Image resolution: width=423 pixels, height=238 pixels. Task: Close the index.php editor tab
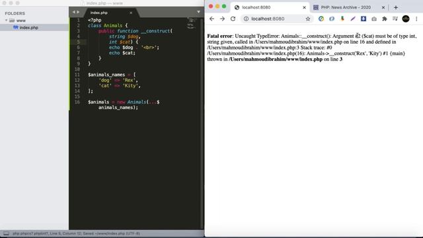pos(131,13)
